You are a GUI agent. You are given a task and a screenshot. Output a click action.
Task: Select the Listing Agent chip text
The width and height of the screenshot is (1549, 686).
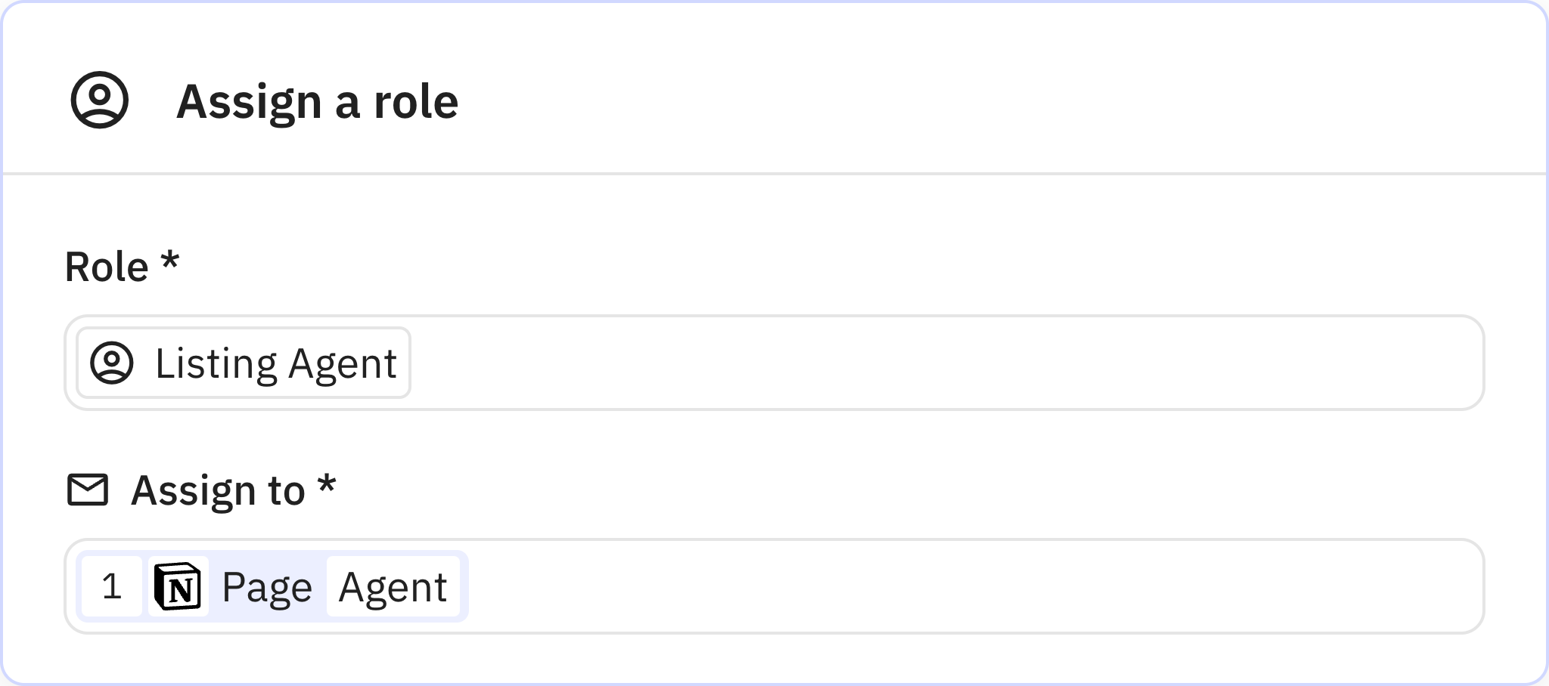pyautogui.click(x=275, y=363)
